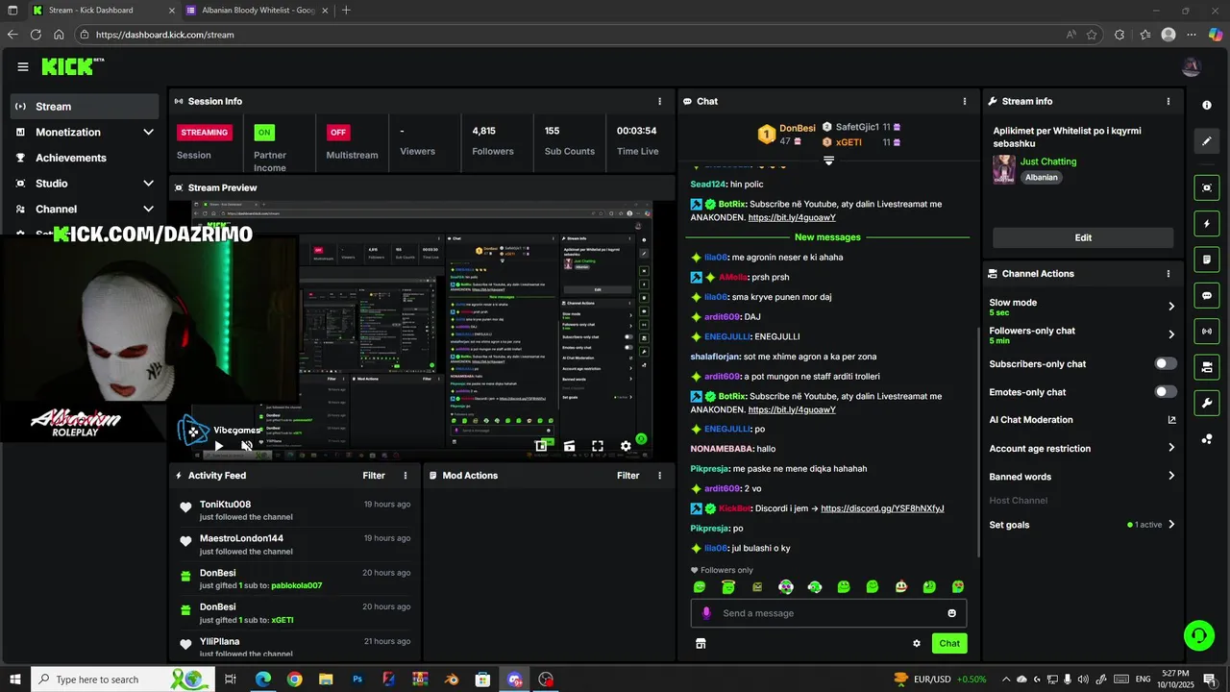This screenshot has height=692, width=1230.
Task: Click the Albanian tag in Stream info
Action: click(x=1042, y=178)
